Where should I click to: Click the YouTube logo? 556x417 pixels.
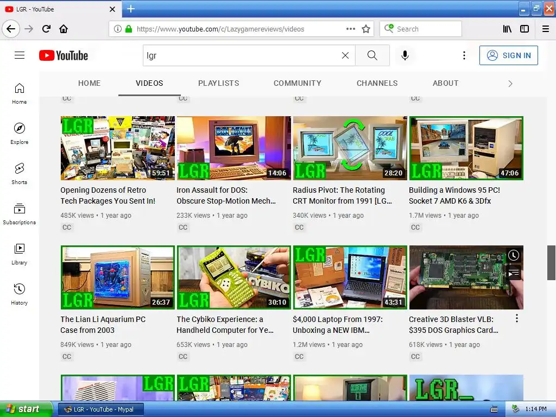click(64, 55)
